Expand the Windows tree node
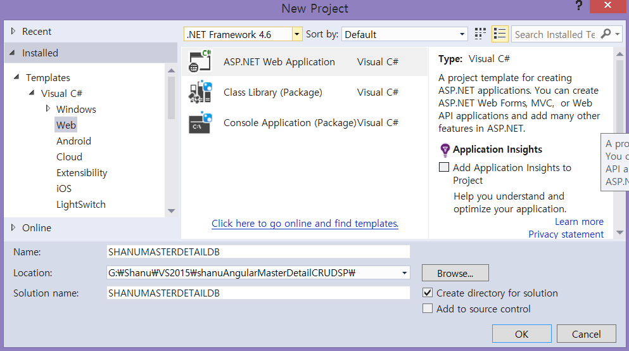Image resolution: width=629 pixels, height=351 pixels. point(48,109)
